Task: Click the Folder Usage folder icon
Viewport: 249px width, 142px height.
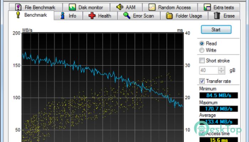Action: (x=169, y=16)
